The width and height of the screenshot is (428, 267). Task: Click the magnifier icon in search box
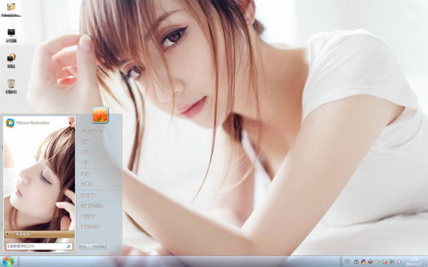[x=68, y=246]
